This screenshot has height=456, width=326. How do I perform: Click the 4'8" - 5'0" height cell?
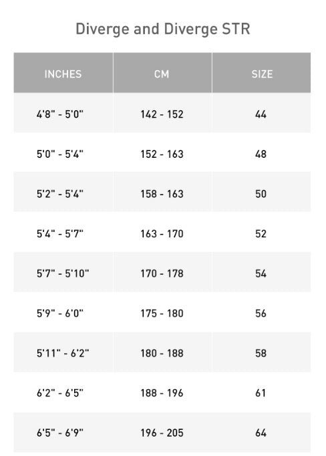click(x=63, y=113)
